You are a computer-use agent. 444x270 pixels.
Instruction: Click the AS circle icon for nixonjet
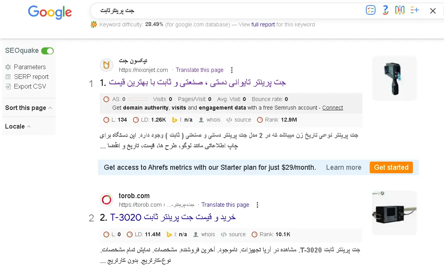(106, 99)
